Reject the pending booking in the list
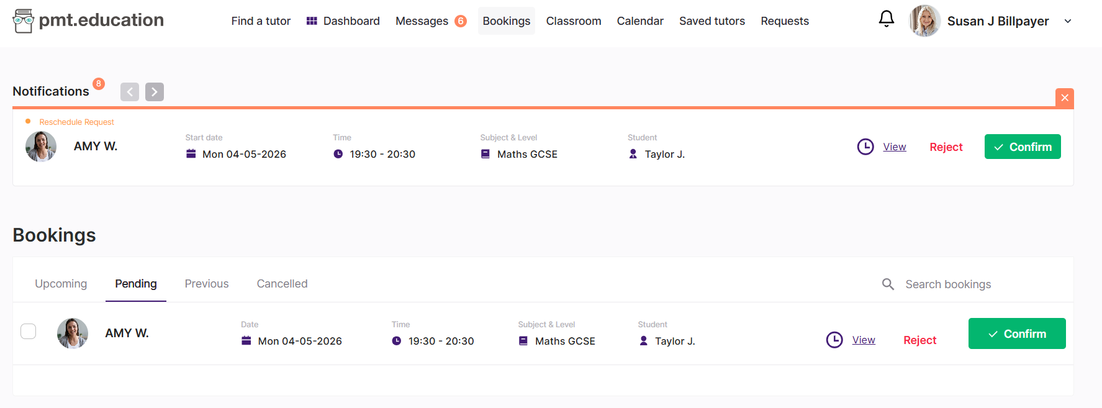Screen dimensions: 1102x408 [919, 340]
